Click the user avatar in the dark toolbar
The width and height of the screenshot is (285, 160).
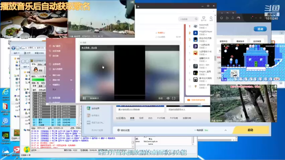238,18
